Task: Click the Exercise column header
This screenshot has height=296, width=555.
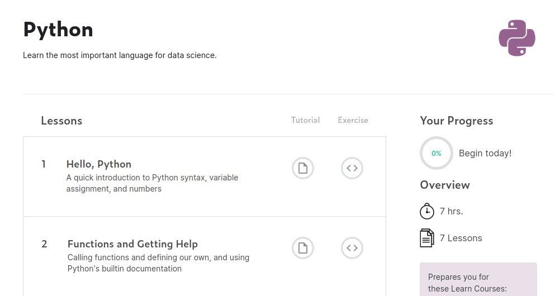Action: click(x=353, y=120)
